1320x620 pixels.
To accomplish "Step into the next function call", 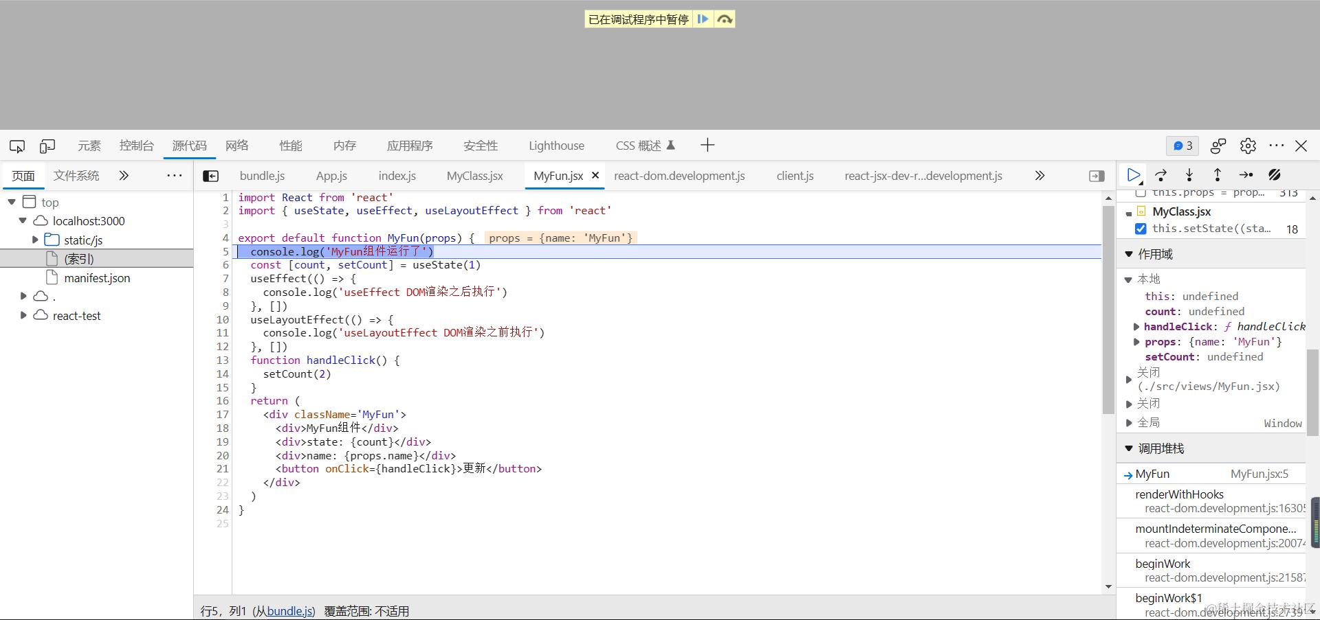I will point(1189,175).
